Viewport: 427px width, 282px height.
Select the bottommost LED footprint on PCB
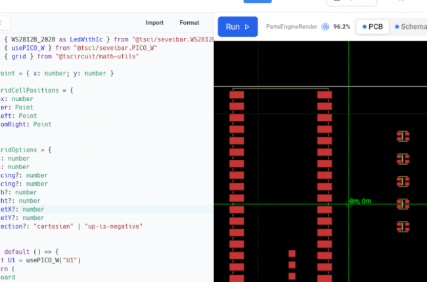click(403, 226)
